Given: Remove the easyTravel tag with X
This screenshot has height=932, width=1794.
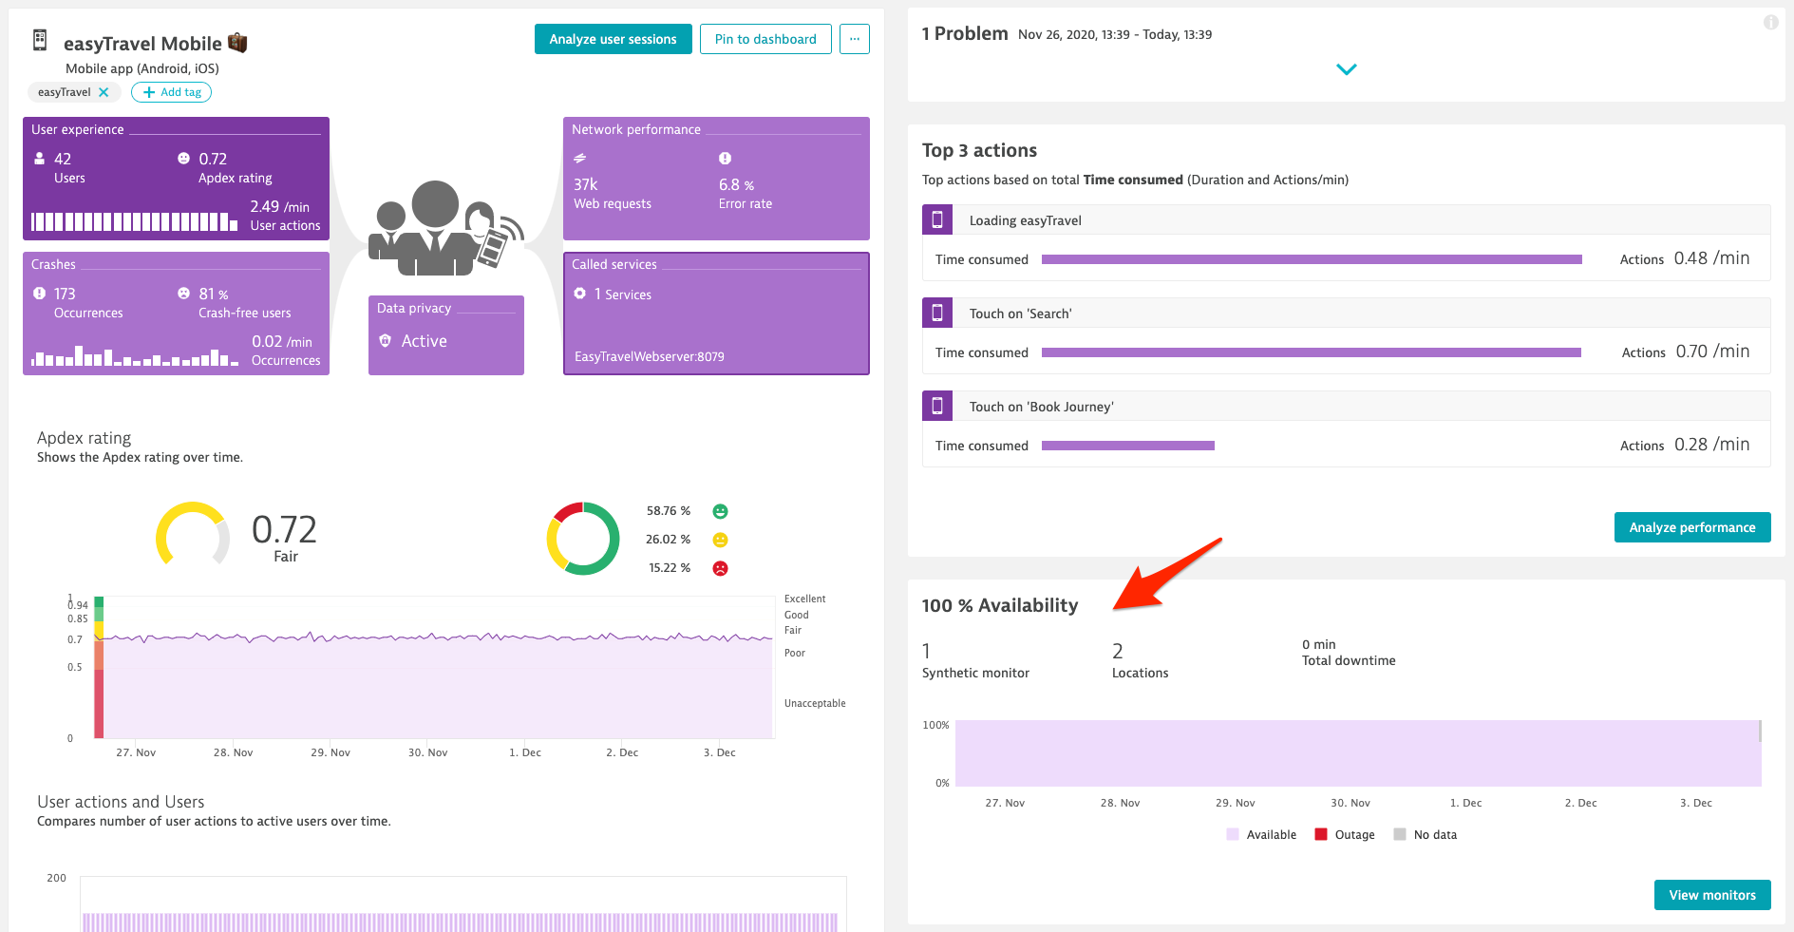Looking at the screenshot, I should [104, 92].
